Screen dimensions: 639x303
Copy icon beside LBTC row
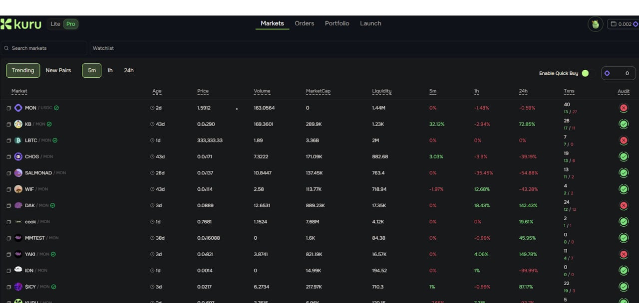coord(8,141)
